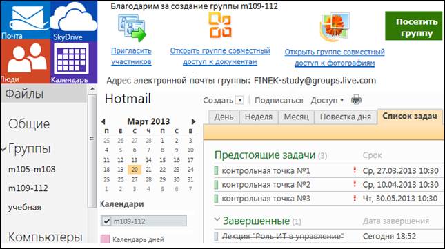Open the Создать dropdown arrow

pos(240,100)
